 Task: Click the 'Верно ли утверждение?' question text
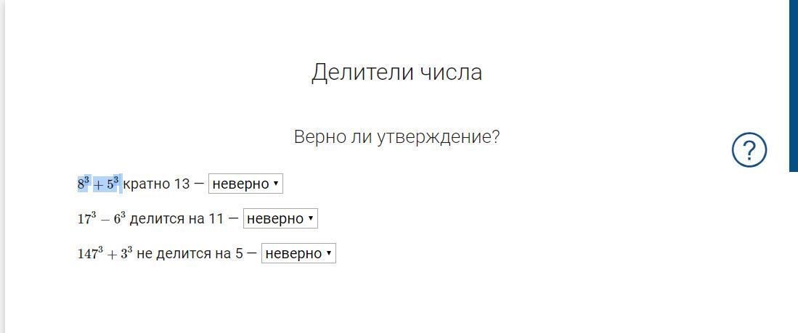397,137
